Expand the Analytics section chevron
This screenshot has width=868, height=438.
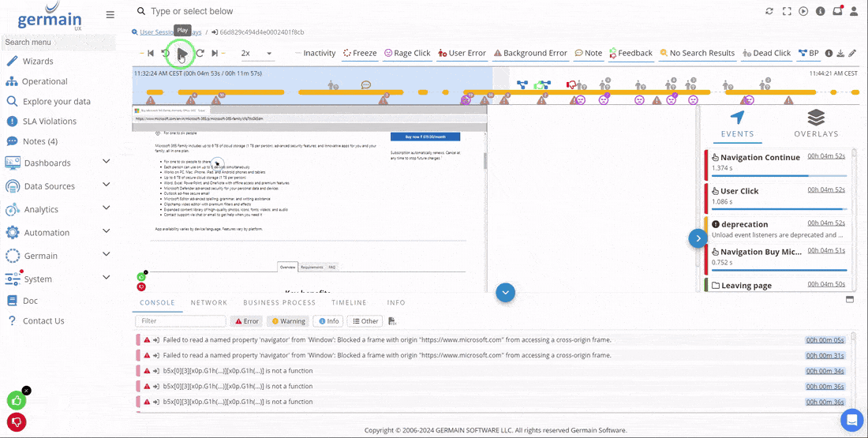click(107, 208)
